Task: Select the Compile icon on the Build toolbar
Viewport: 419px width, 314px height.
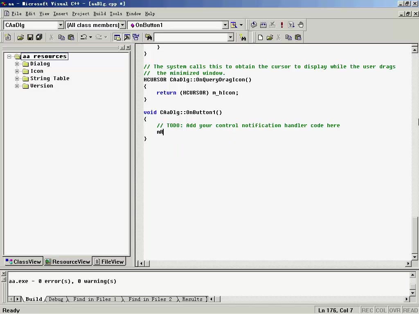Action: pyautogui.click(x=253, y=25)
